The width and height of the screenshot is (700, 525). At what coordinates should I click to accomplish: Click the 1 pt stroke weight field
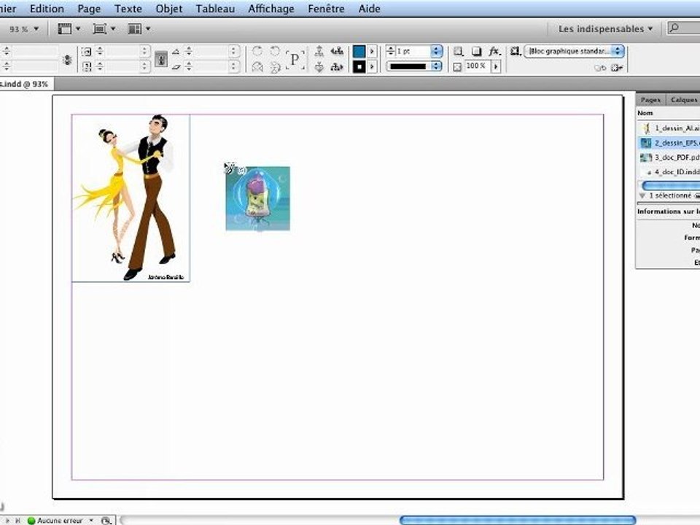click(x=413, y=51)
